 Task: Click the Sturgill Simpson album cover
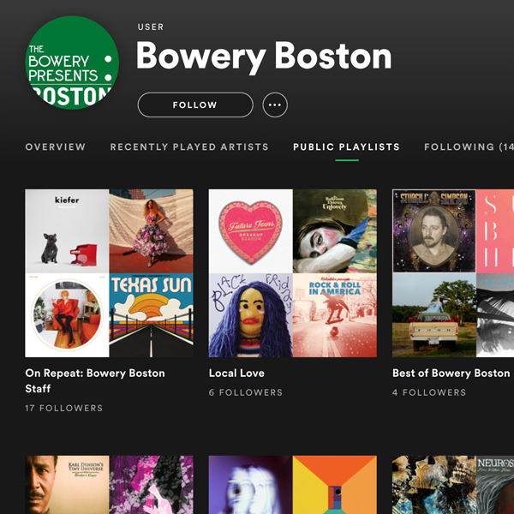433,230
